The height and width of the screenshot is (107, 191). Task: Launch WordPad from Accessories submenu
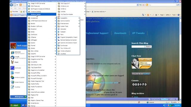[x=68, y=54]
